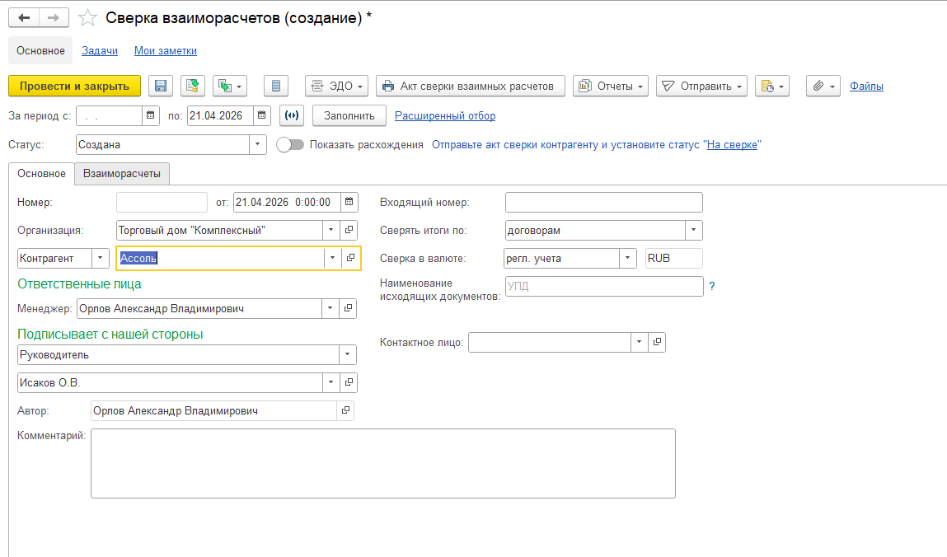Toggle Показать расхождения switch
This screenshot has width=947, height=557.
(x=290, y=145)
